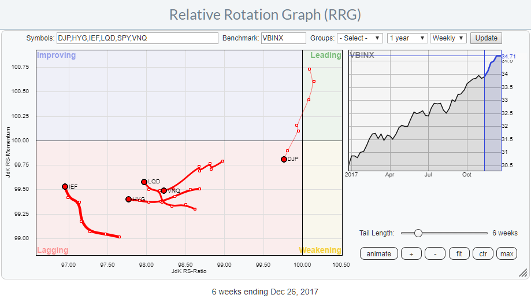
Task: Click the Improving quadrant label
Action: (x=56, y=55)
